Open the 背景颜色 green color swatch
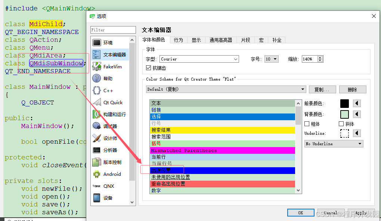381x221 pixels. [x=344, y=114]
